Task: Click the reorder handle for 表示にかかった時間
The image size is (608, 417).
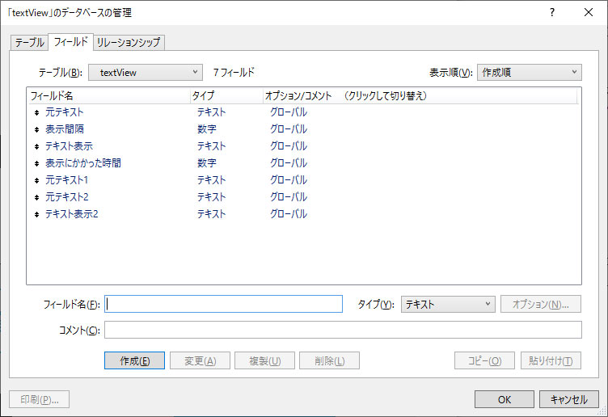Action: click(x=37, y=163)
